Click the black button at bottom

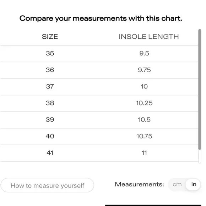click(153, 205)
